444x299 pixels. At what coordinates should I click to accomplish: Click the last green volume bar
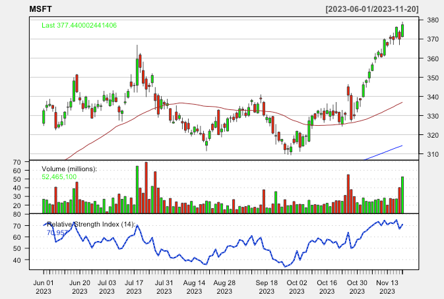402,195
